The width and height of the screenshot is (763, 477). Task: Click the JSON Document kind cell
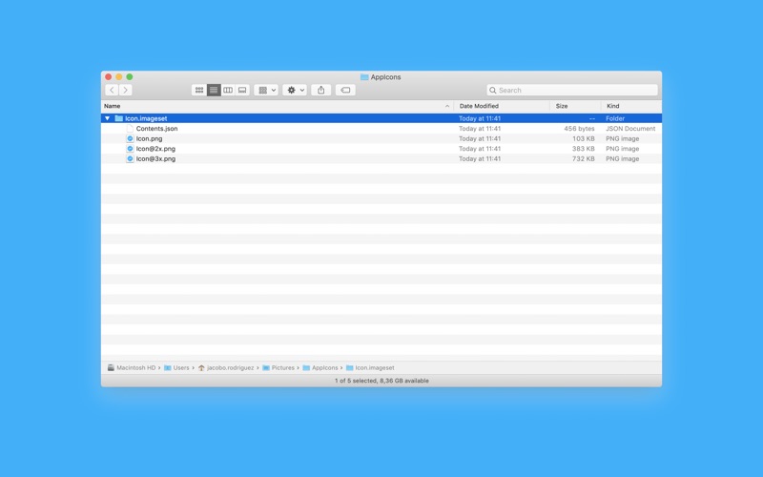point(630,129)
